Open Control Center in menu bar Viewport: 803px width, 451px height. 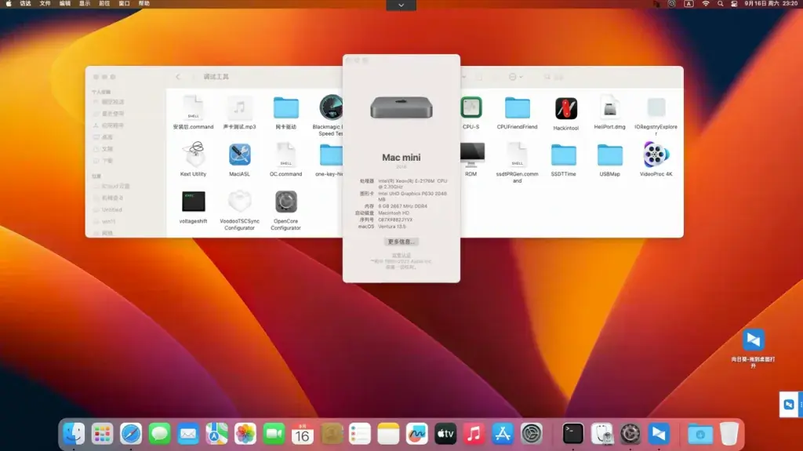pos(734,4)
